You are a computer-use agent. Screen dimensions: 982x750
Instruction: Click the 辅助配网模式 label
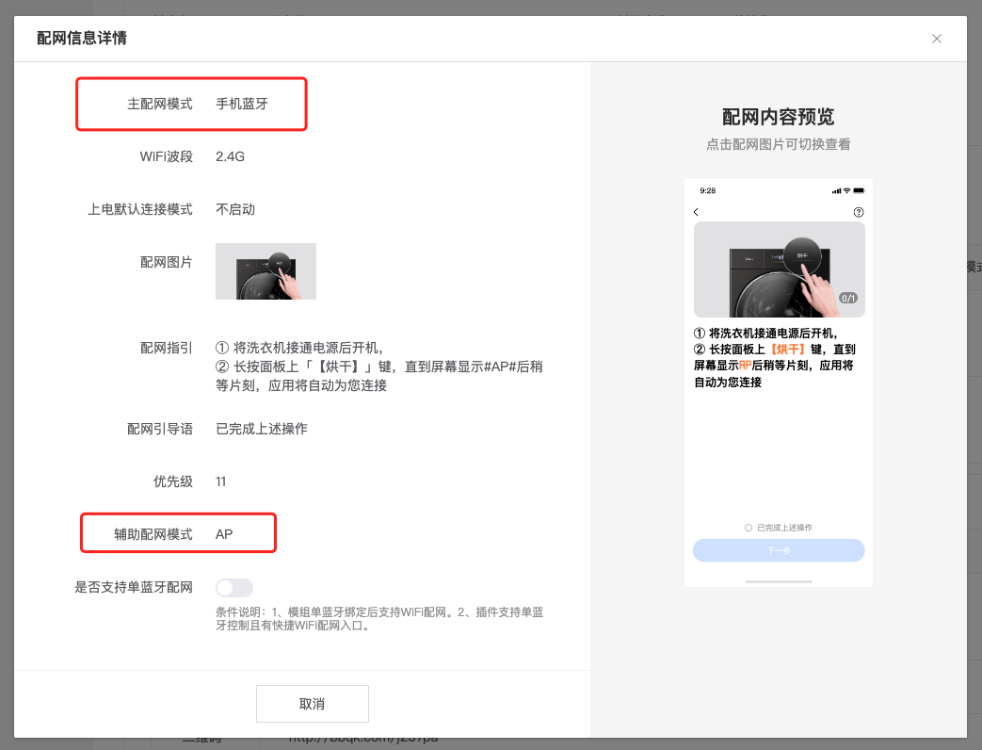coord(153,534)
